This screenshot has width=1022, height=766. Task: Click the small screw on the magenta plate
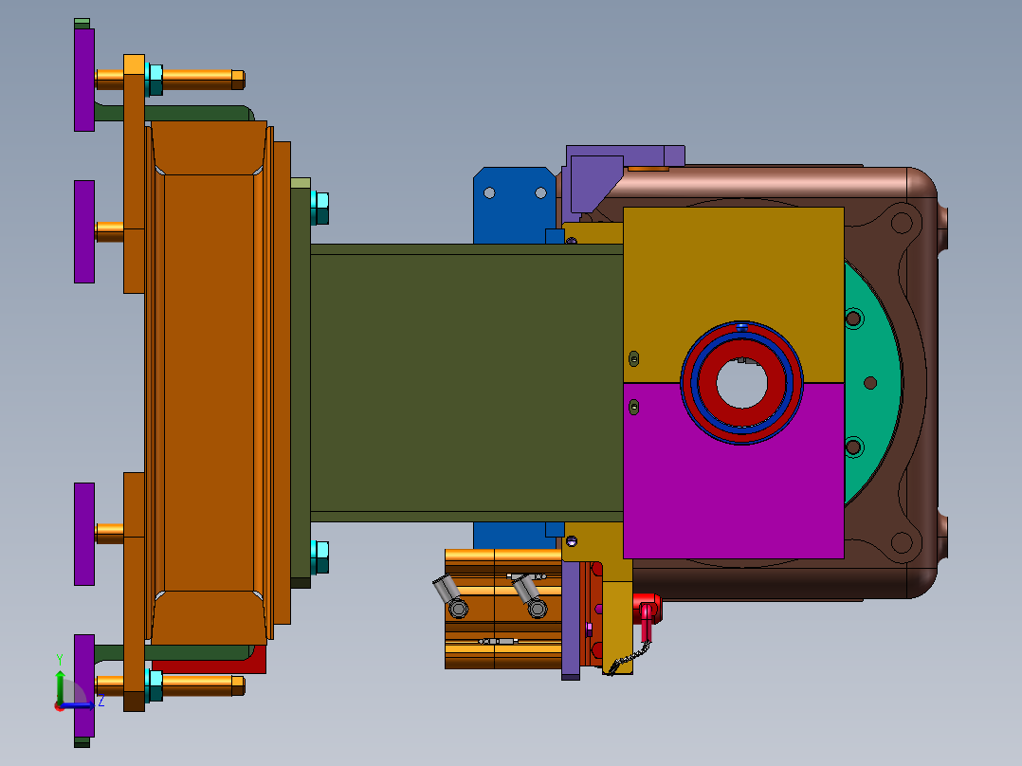click(633, 408)
